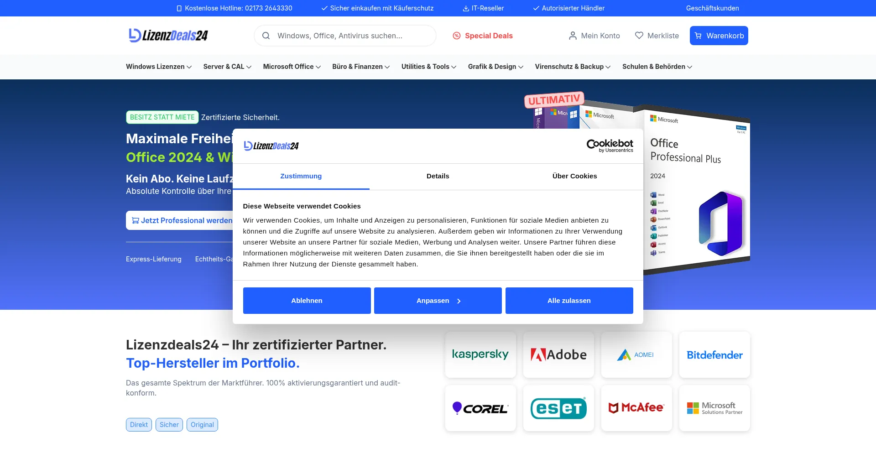Click the BESITZ STATT MIETE badge
The image size is (876, 453).
tap(162, 117)
